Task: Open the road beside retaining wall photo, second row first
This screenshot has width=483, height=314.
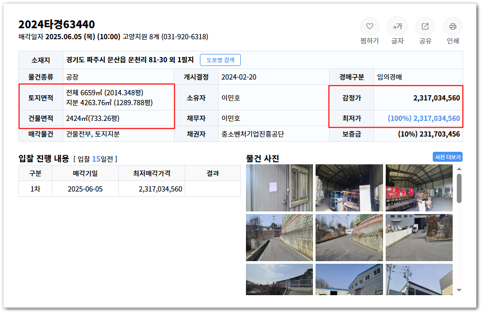Action: 279,238
